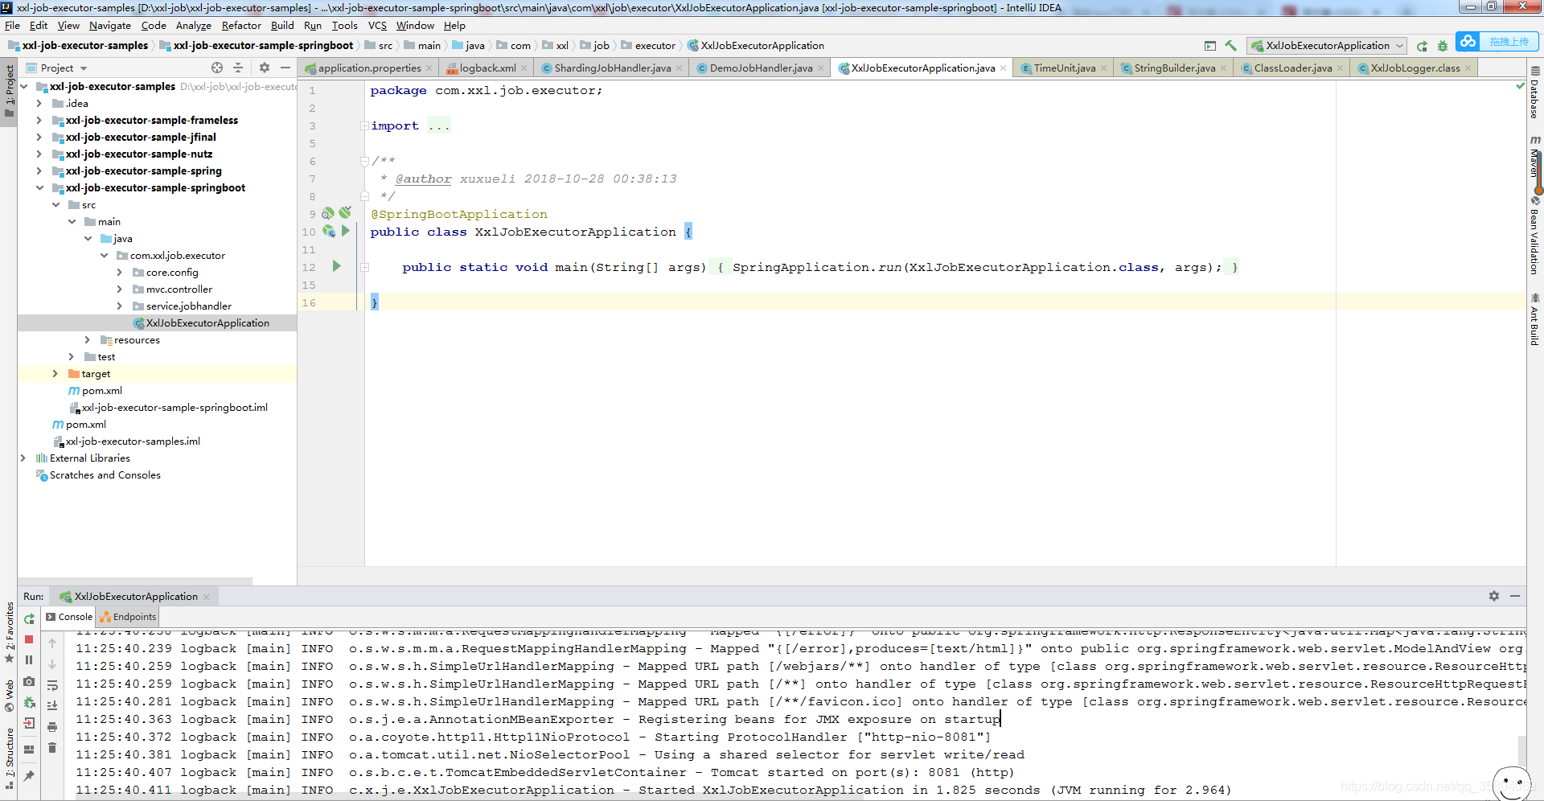
Task: Pin the Run tab
Action: [29, 776]
